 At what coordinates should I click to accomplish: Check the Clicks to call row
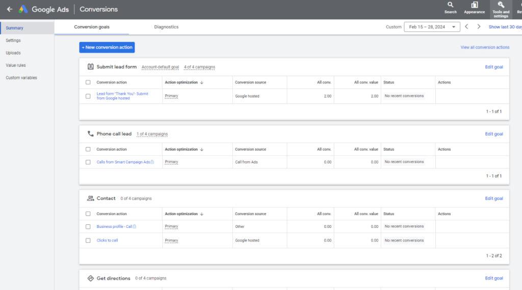pos(88,241)
